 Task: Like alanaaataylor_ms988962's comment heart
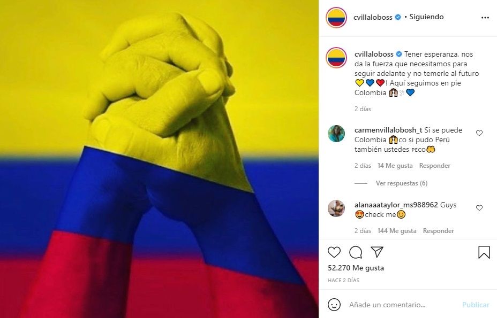pos(479,208)
